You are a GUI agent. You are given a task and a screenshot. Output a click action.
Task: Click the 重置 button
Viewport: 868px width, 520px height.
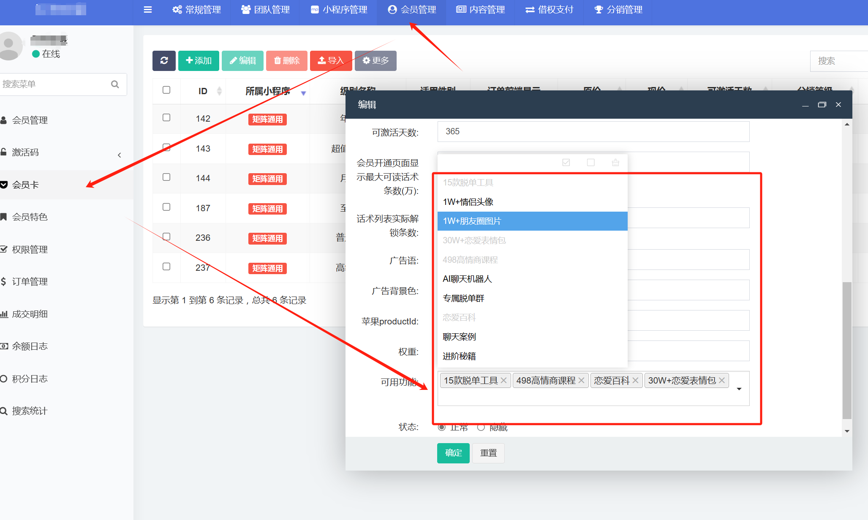488,453
